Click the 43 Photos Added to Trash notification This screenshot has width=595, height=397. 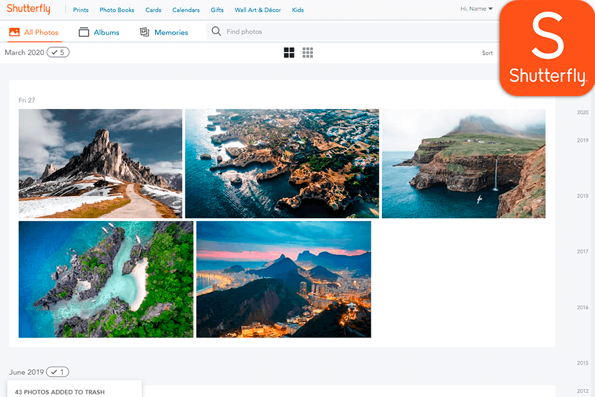pos(74,389)
